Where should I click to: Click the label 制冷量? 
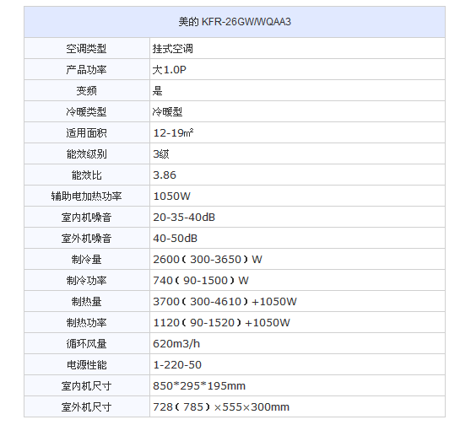coord(86,260)
